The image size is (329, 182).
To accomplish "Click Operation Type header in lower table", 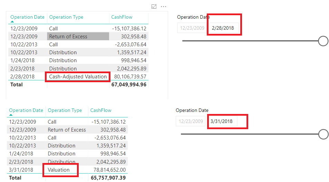I will coord(65,110).
